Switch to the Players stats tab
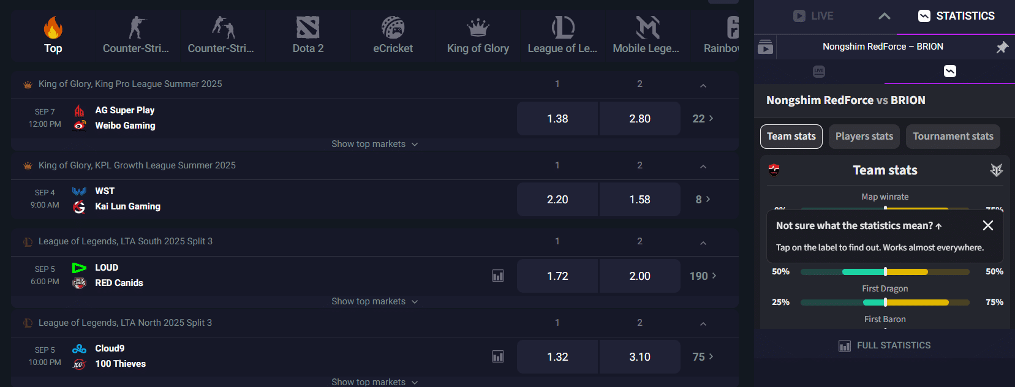The height and width of the screenshot is (387, 1015). pos(864,136)
